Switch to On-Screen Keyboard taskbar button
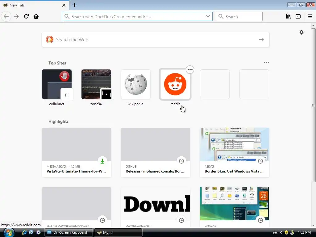Viewport: 316px width, 237px height. tap(69, 232)
